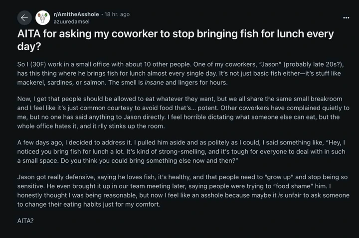Image resolution: width=359 pixels, height=238 pixels.
Task: Click the paragraph starting "Now, I get that"
Action: tap(183, 113)
